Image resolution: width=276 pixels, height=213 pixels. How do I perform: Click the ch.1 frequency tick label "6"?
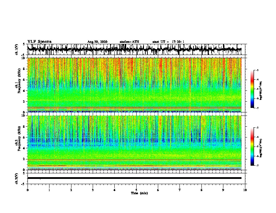pyautogui.click(x=24, y=80)
